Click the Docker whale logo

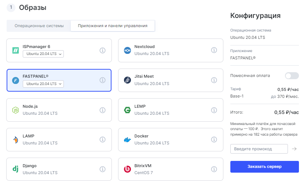(x=127, y=140)
